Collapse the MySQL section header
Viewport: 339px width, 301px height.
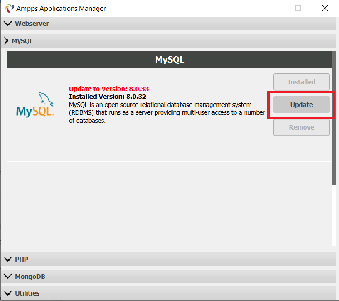click(x=168, y=41)
